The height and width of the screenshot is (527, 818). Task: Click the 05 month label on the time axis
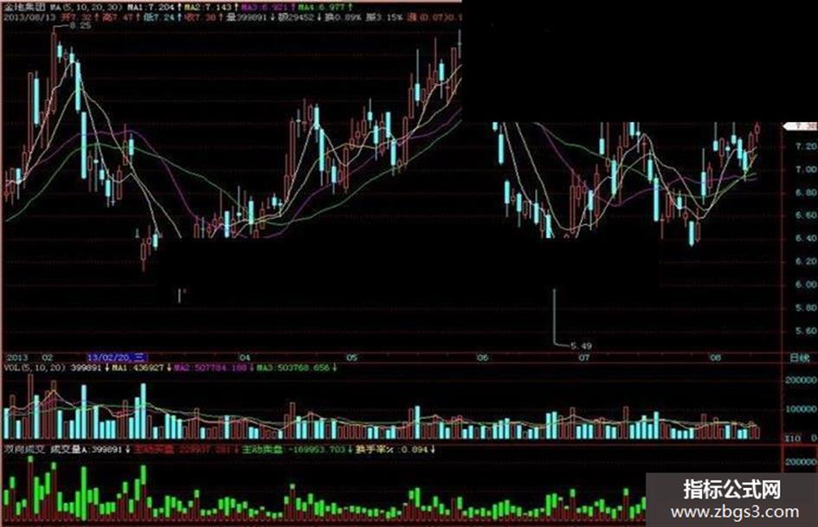pyautogui.click(x=352, y=357)
